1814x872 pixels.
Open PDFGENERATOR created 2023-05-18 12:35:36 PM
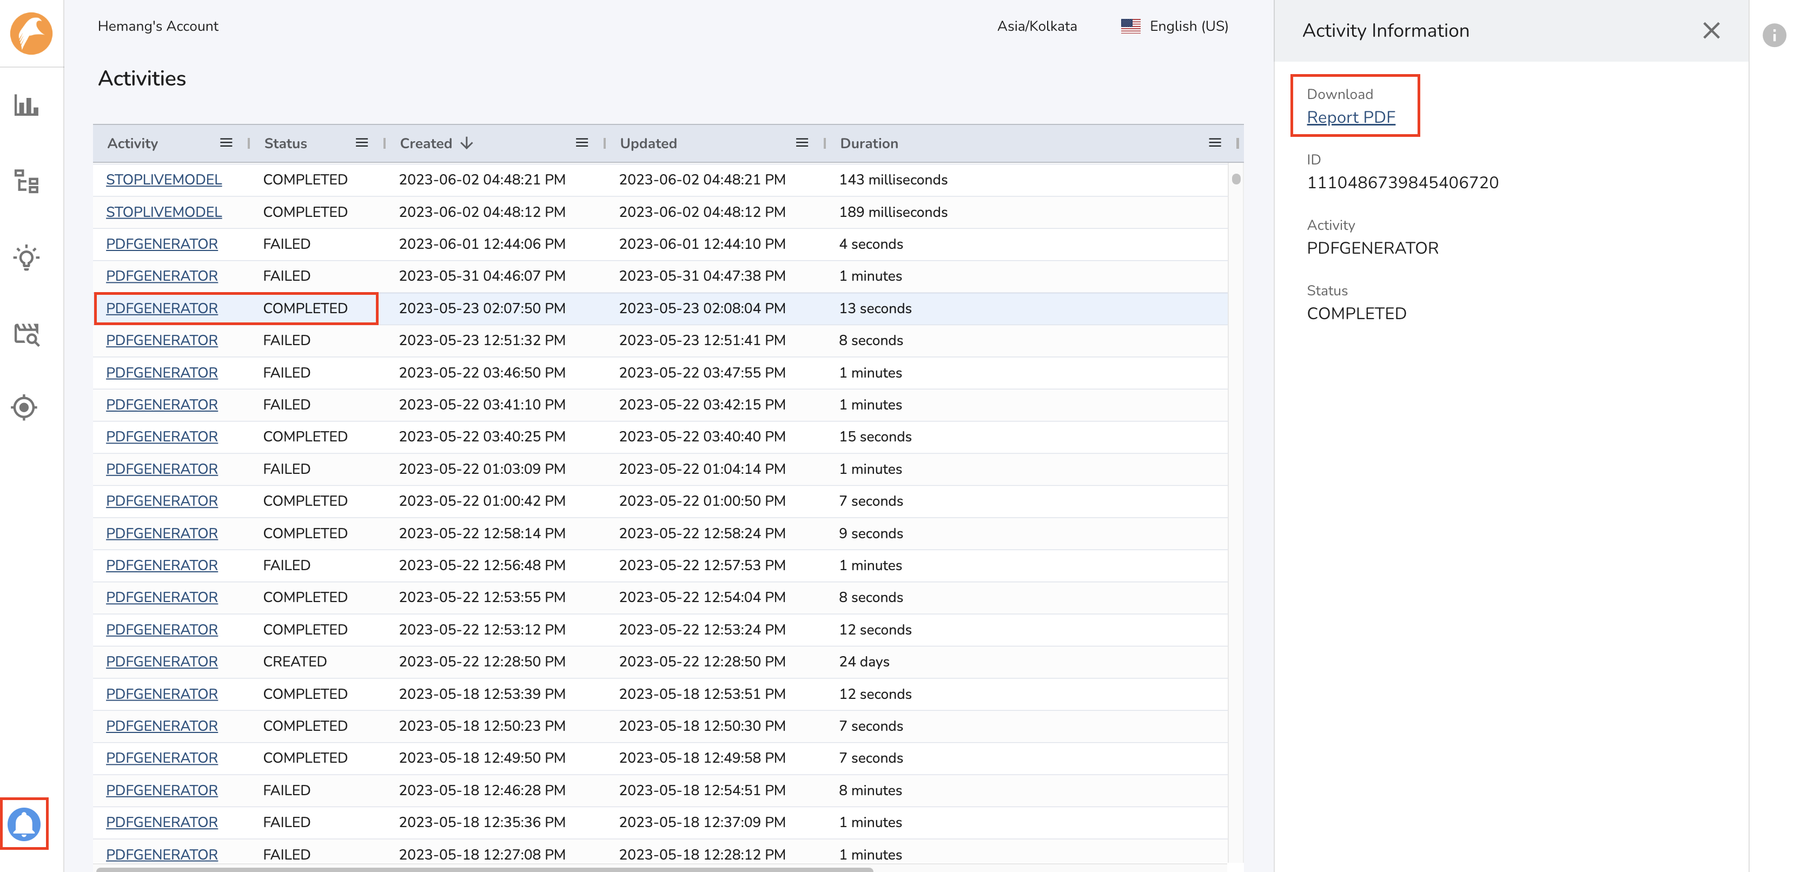coord(161,822)
